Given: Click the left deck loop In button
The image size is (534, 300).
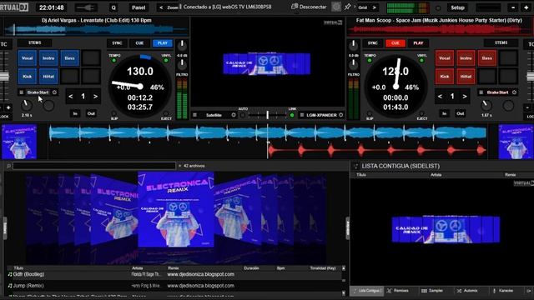Looking at the screenshot, I should [75, 113].
